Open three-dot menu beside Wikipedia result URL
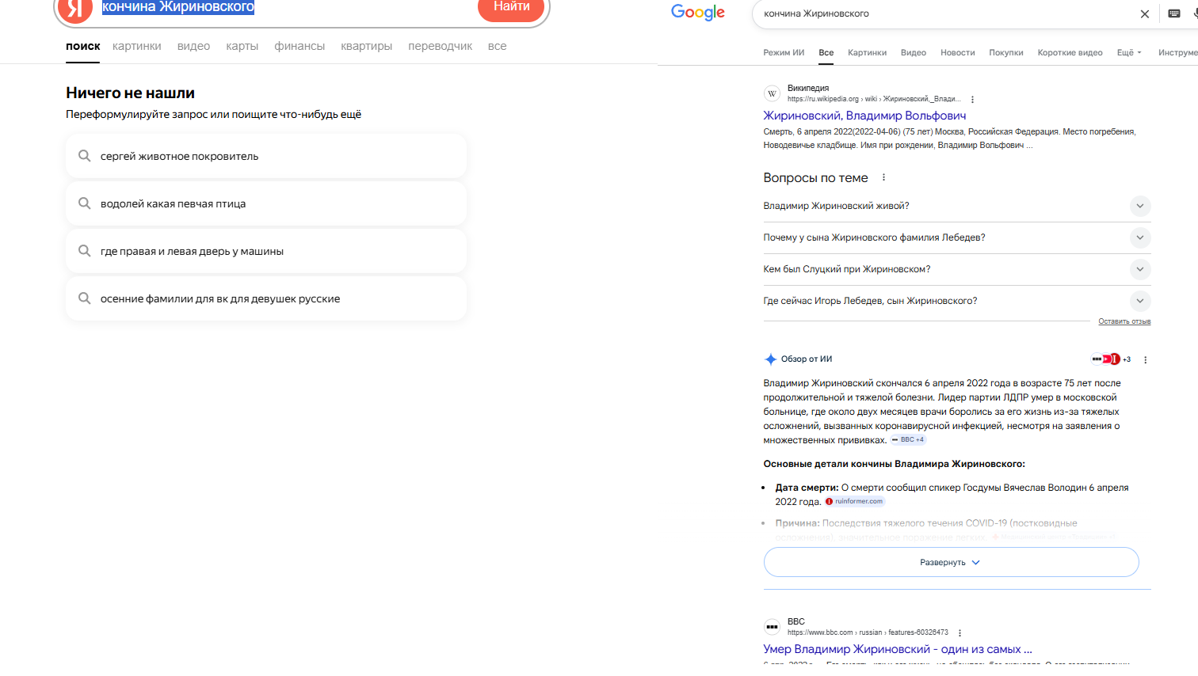This screenshot has width=1198, height=676. click(972, 100)
